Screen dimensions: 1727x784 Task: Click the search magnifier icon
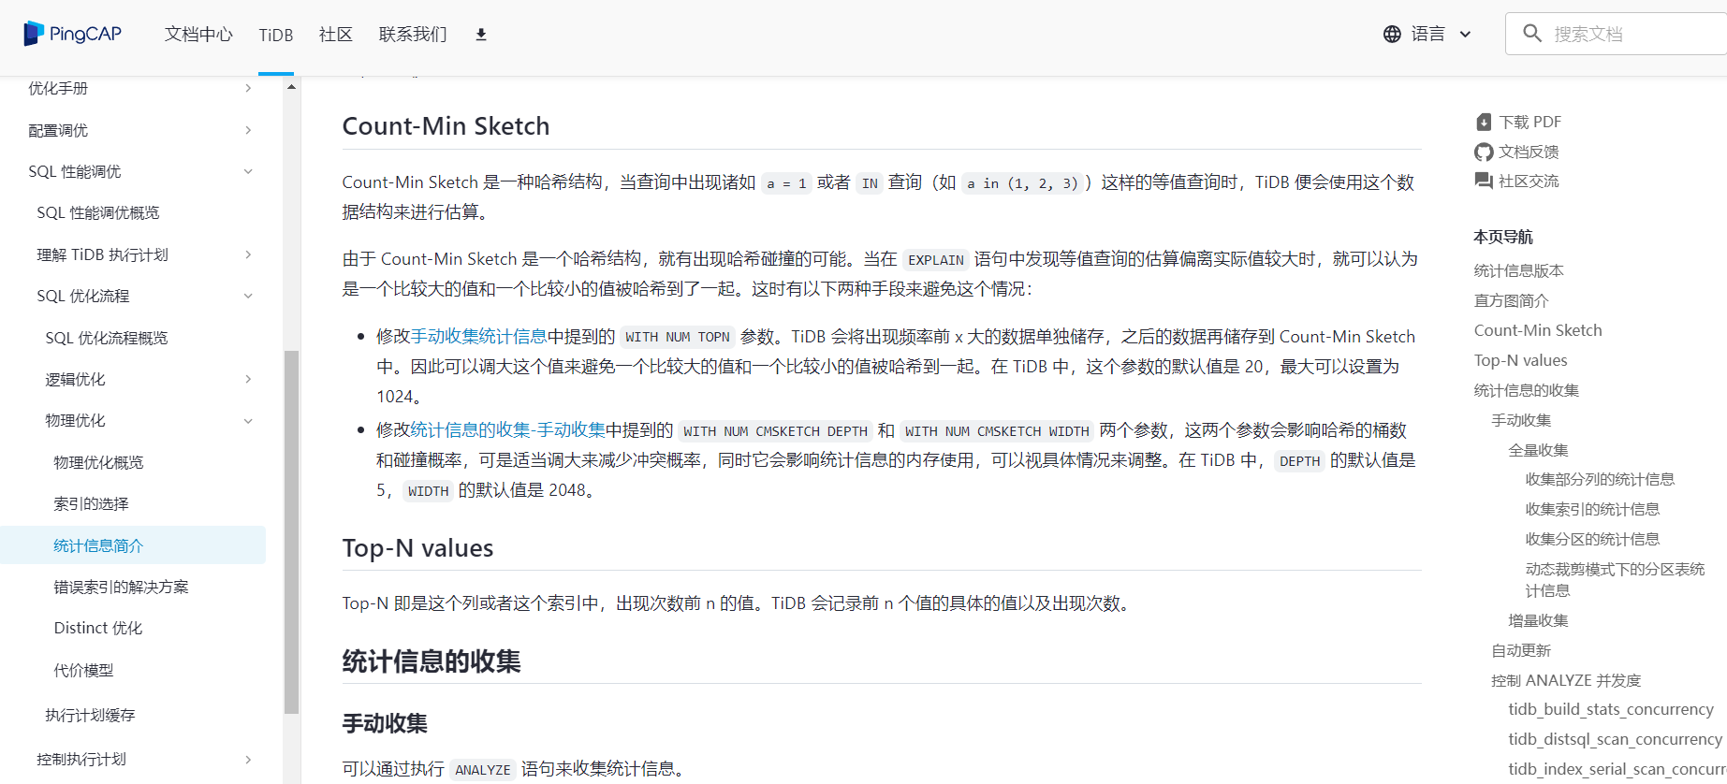click(x=1532, y=34)
